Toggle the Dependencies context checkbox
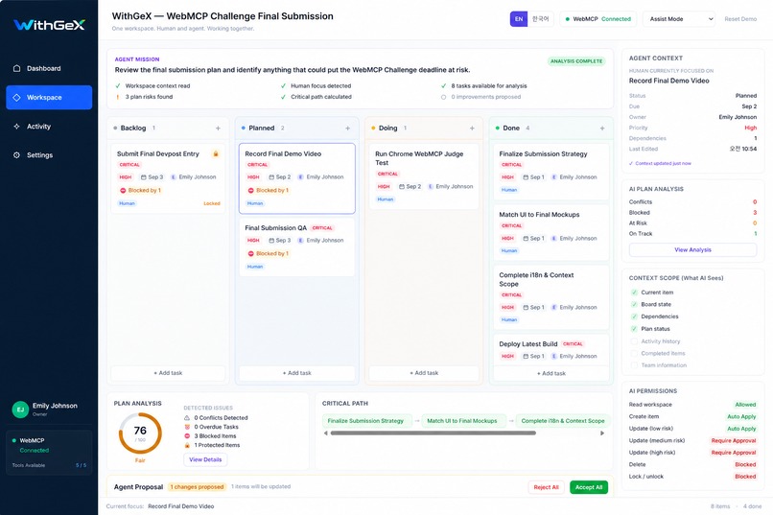This screenshot has height=515, width=773. 634,316
